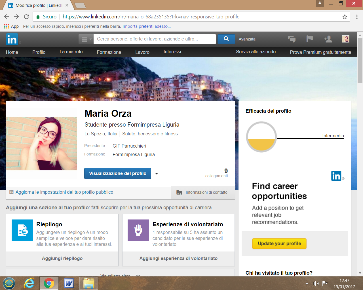This screenshot has width=363, height=290.
Task: Click Aggiorna le impostazioni del profilo pubblico
Action: click(64, 192)
